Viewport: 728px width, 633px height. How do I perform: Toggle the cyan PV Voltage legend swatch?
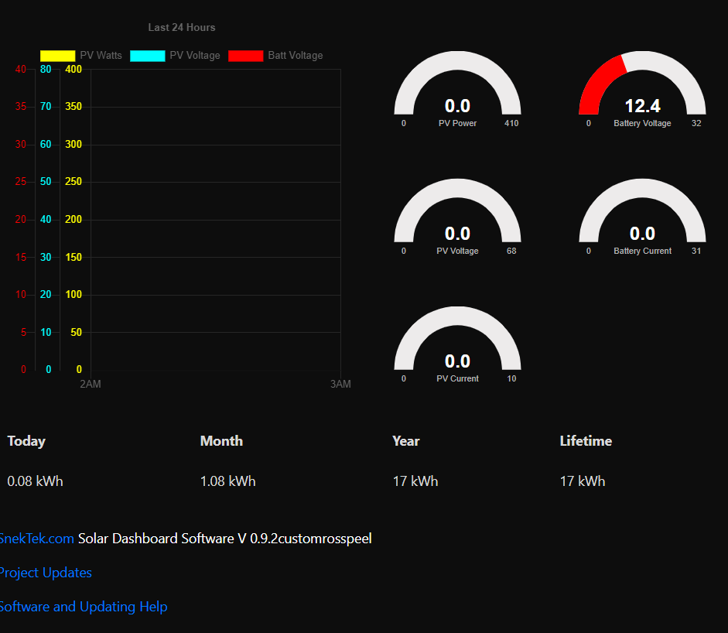[147, 56]
